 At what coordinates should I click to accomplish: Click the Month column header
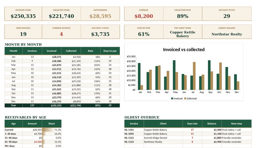pos(13,51)
